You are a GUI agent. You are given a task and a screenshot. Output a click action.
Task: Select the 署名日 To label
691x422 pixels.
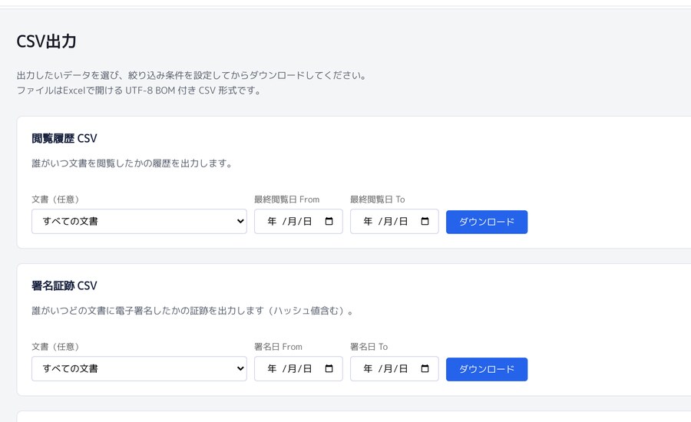(x=369, y=347)
